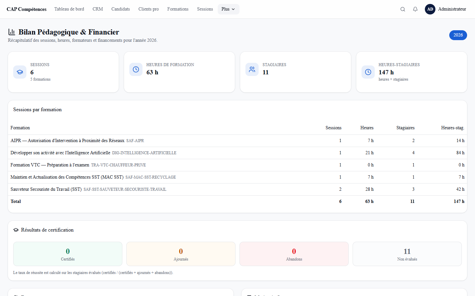Open Clients pro section
The width and height of the screenshot is (475, 296).
coord(148,9)
